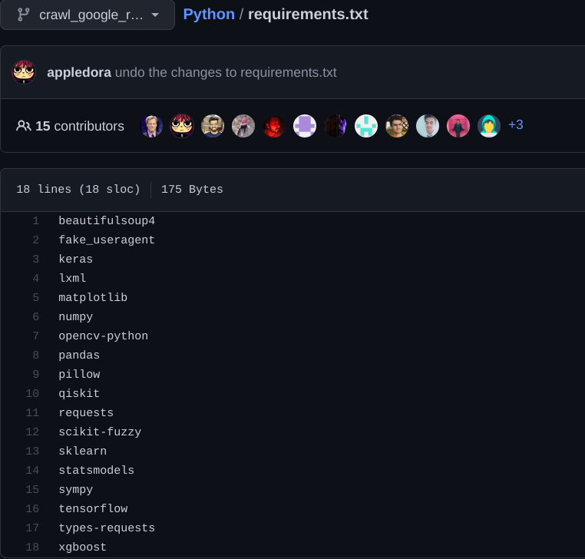Open the suited man contributor avatar
Image resolution: width=585 pixels, height=559 pixels.
coord(151,126)
